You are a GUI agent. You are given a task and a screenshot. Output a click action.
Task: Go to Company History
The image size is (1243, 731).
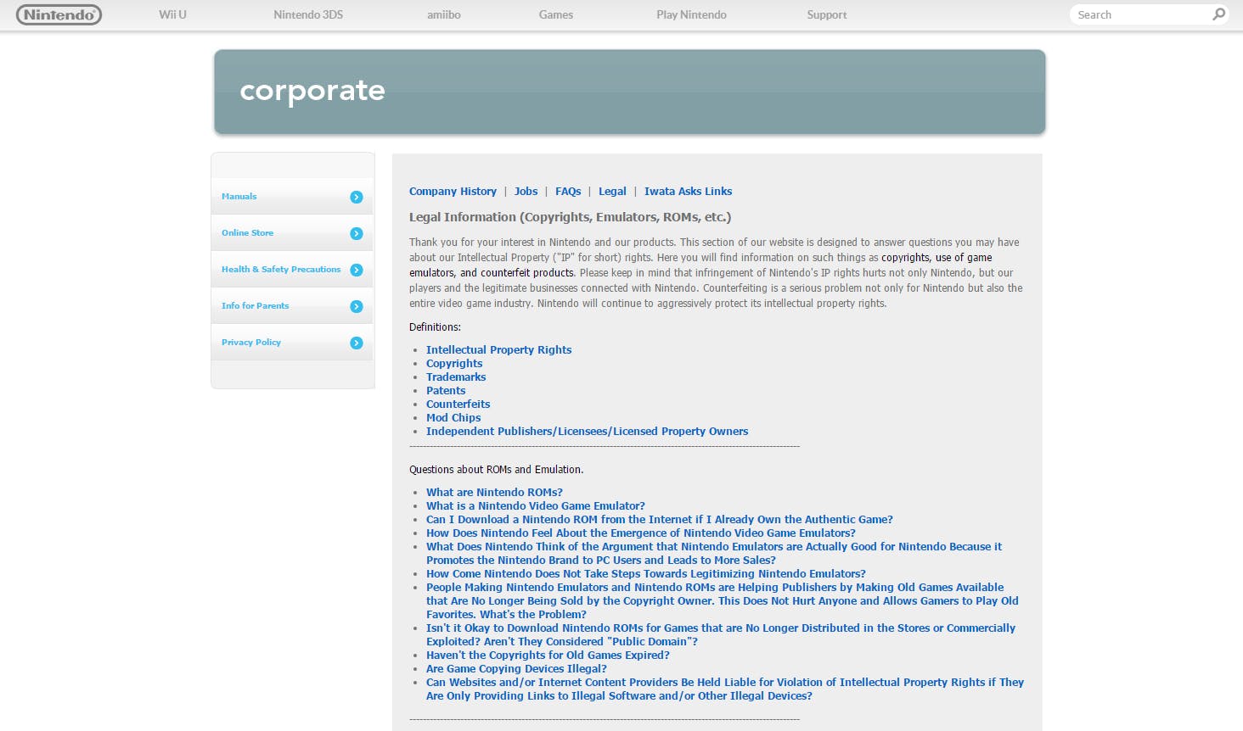click(453, 192)
